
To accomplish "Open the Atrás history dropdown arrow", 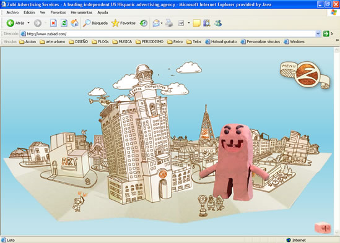I will coord(28,23).
